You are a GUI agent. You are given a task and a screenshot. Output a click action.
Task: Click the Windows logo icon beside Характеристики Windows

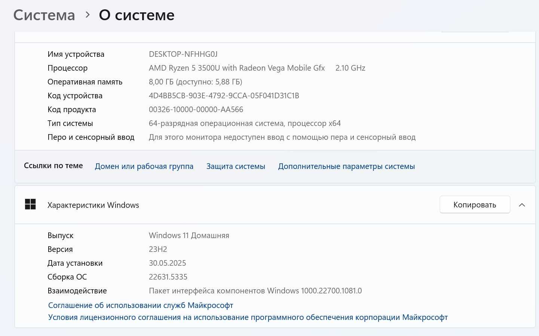[x=30, y=204]
